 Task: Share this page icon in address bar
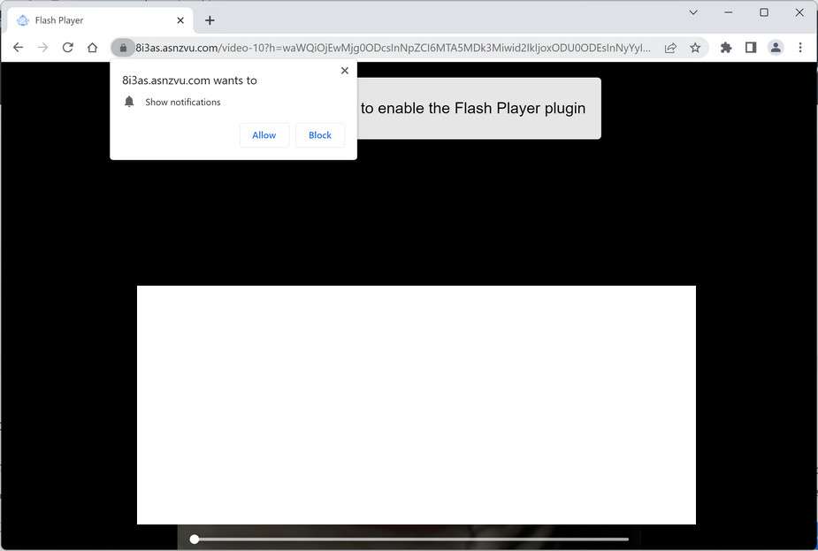pos(670,48)
